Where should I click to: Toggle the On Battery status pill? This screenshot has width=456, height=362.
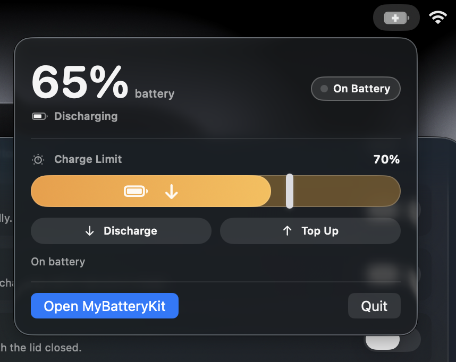tap(355, 89)
